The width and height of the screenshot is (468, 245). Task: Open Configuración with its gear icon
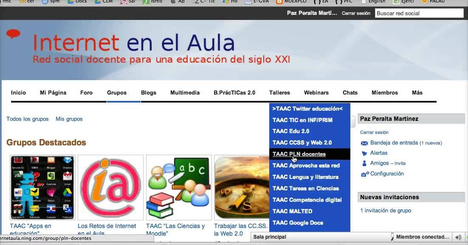364,174
